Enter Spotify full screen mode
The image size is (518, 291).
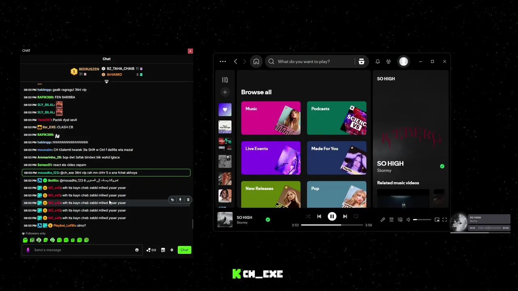click(444, 219)
